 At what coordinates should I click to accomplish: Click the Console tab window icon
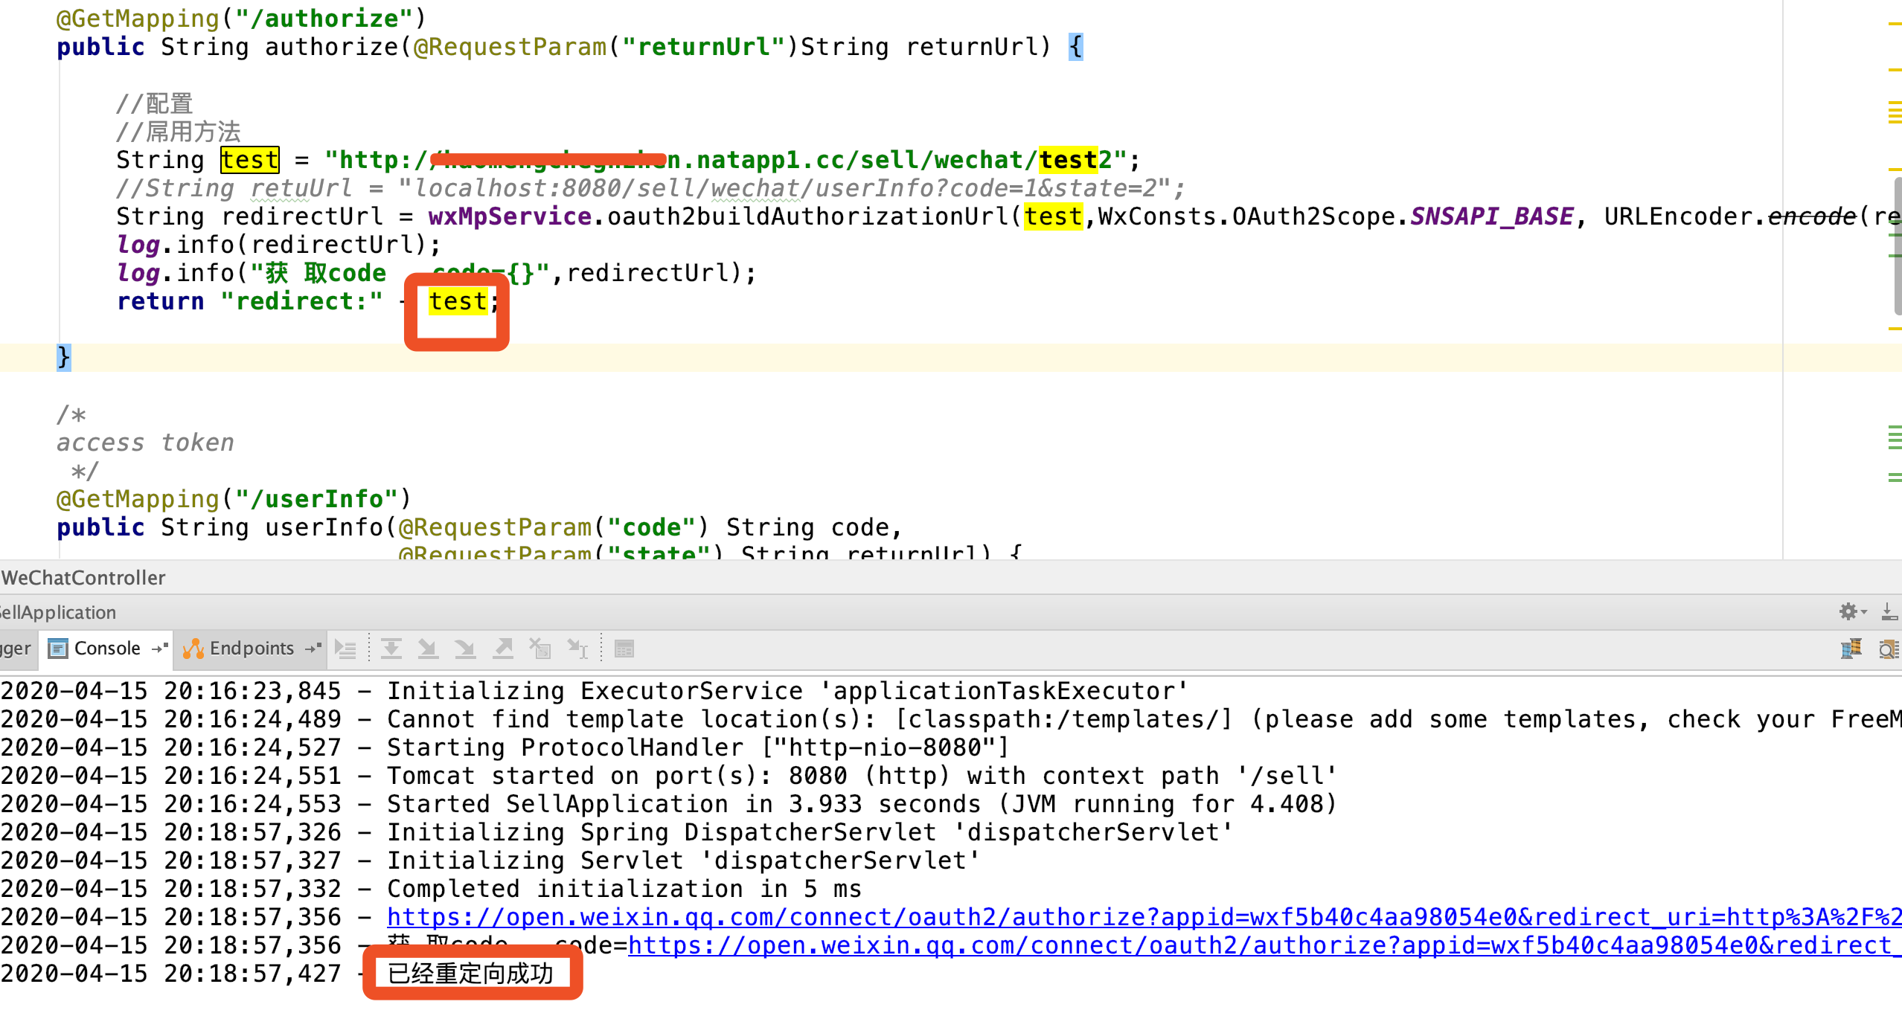point(58,649)
